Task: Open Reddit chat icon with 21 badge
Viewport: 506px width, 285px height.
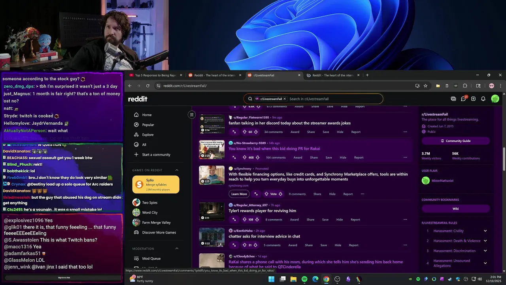Action: tap(464, 99)
